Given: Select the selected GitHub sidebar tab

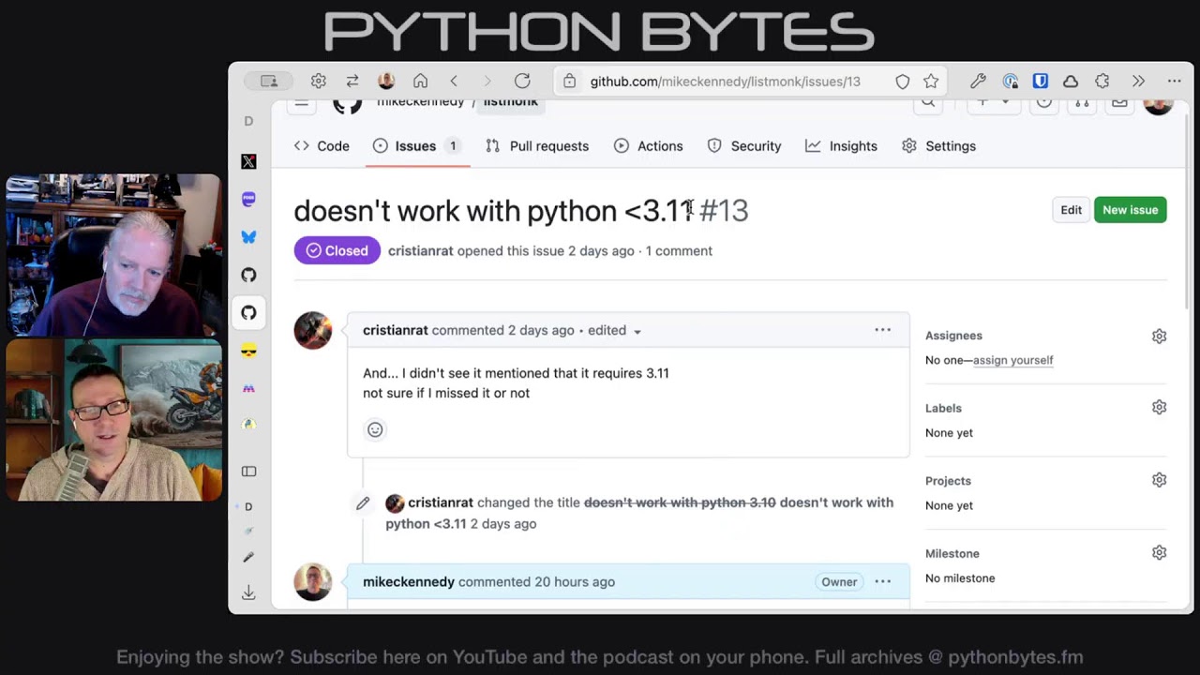Looking at the screenshot, I should tap(248, 312).
